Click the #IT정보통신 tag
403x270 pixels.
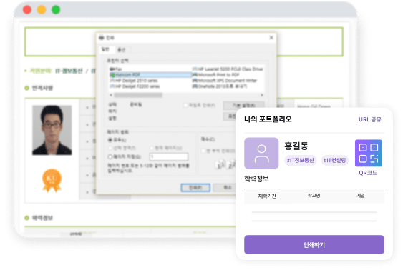[x=300, y=160]
